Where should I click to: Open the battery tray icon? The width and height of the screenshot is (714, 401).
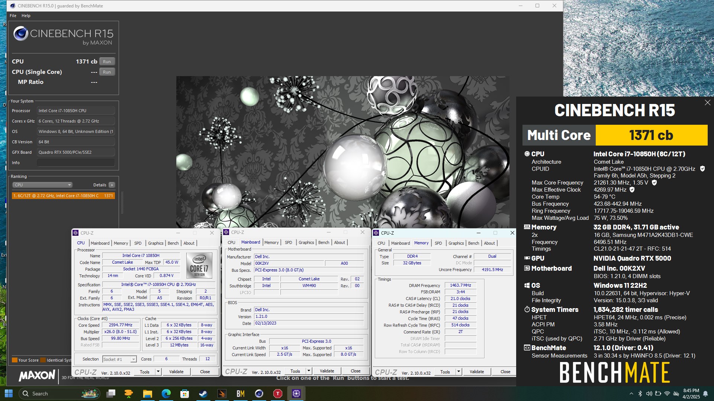[x=658, y=394]
